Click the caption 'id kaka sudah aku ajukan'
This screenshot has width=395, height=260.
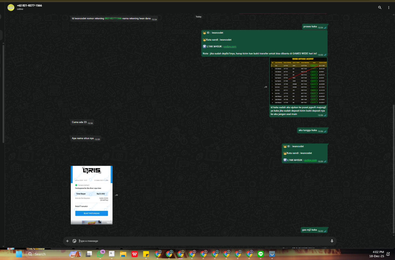pos(298,111)
